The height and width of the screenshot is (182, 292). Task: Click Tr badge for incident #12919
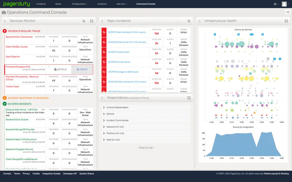[x=104, y=72]
